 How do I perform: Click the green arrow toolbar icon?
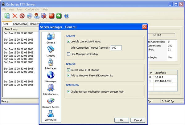(x=59, y=16)
